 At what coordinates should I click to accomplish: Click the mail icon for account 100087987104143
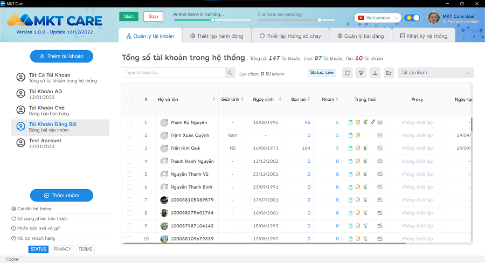[380, 226]
